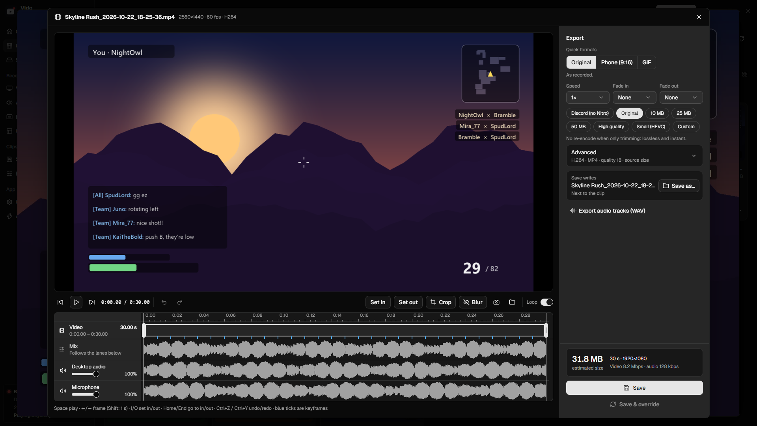757x426 pixels.
Task: Expand the Advanced encoding settings
Action: [x=634, y=156]
